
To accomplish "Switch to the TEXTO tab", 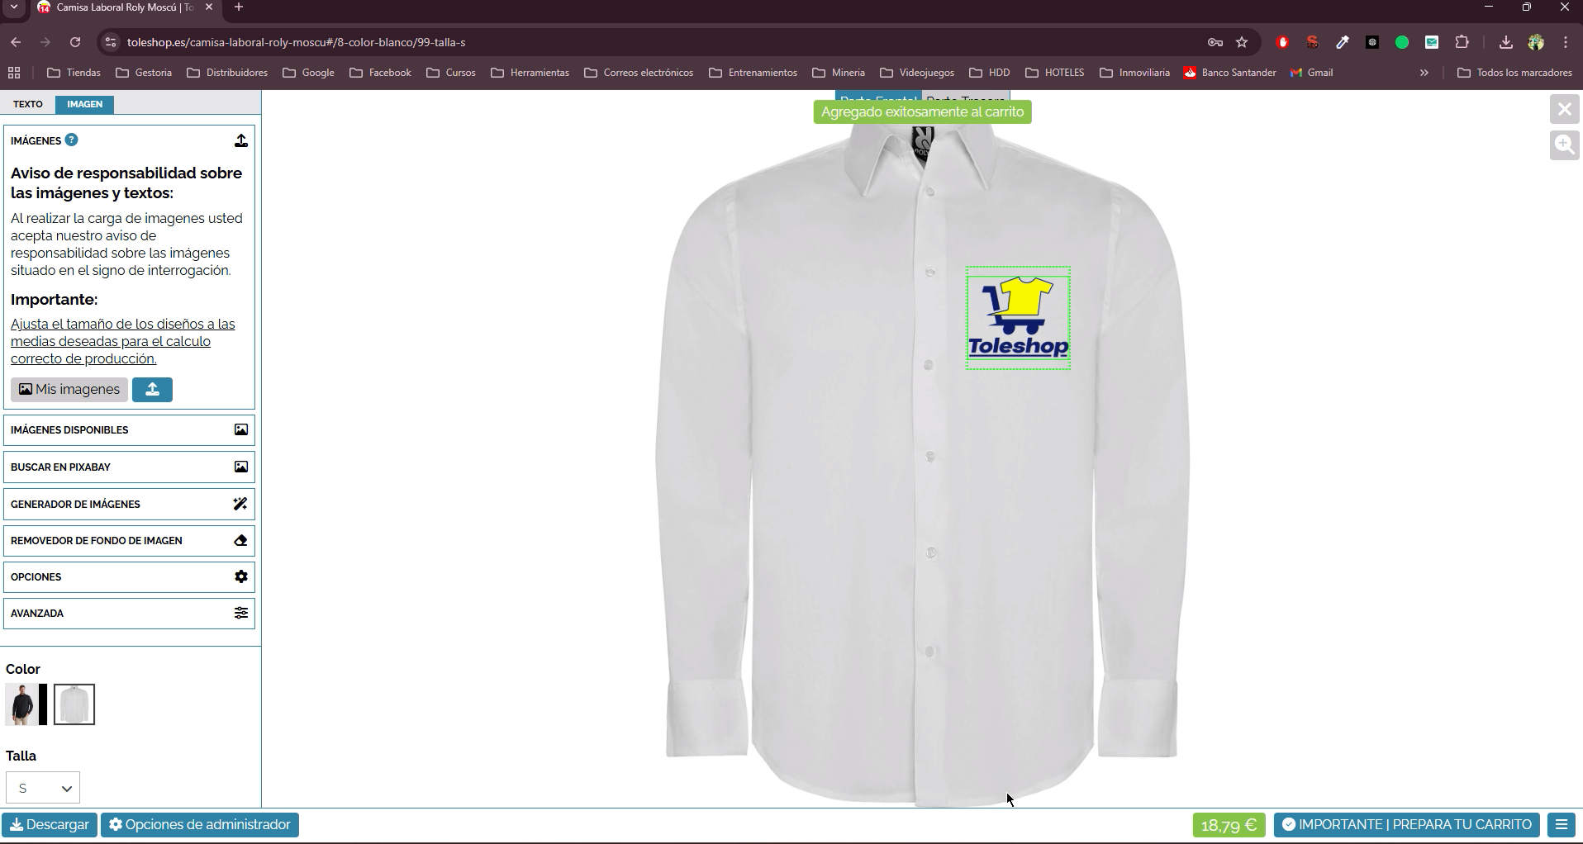I will (x=28, y=104).
